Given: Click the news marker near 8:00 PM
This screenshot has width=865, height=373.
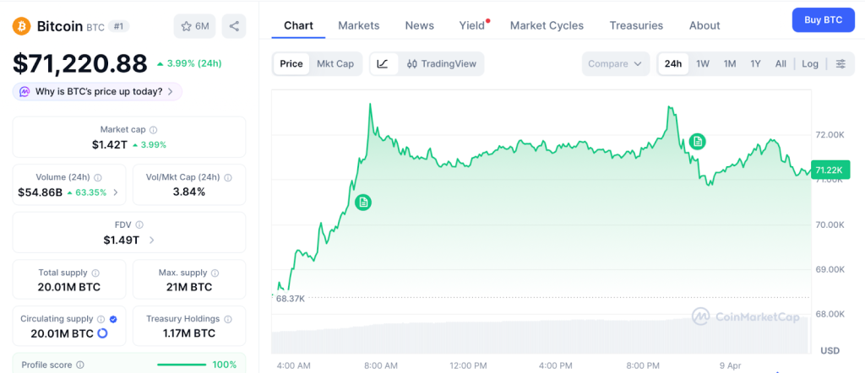Looking at the screenshot, I should [698, 141].
